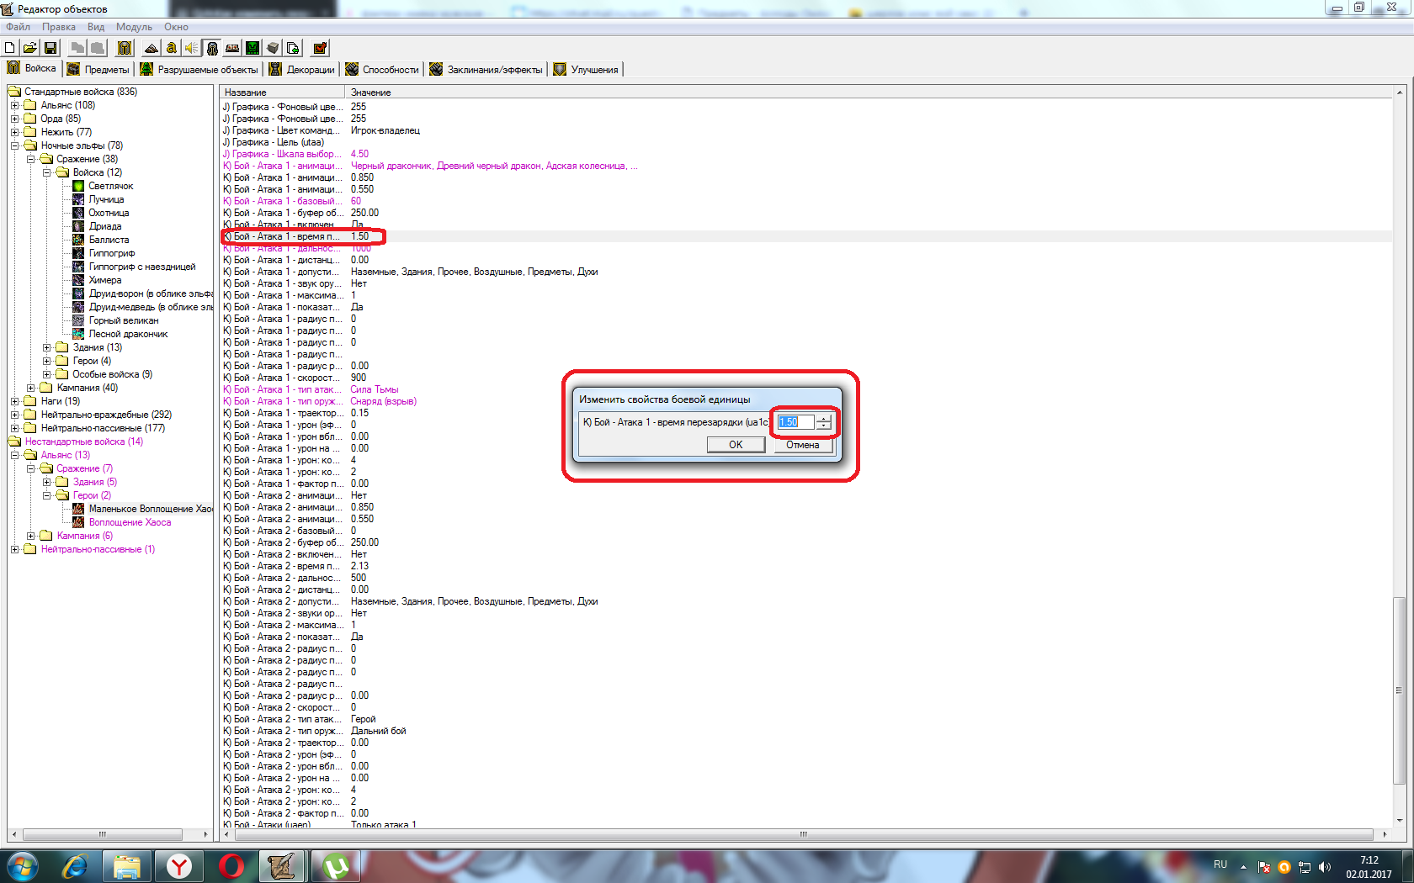
Task: Click the Copy object toolbar icon
Action: click(77, 48)
